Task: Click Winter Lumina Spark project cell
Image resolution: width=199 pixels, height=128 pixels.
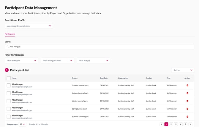Action: pos(80,101)
